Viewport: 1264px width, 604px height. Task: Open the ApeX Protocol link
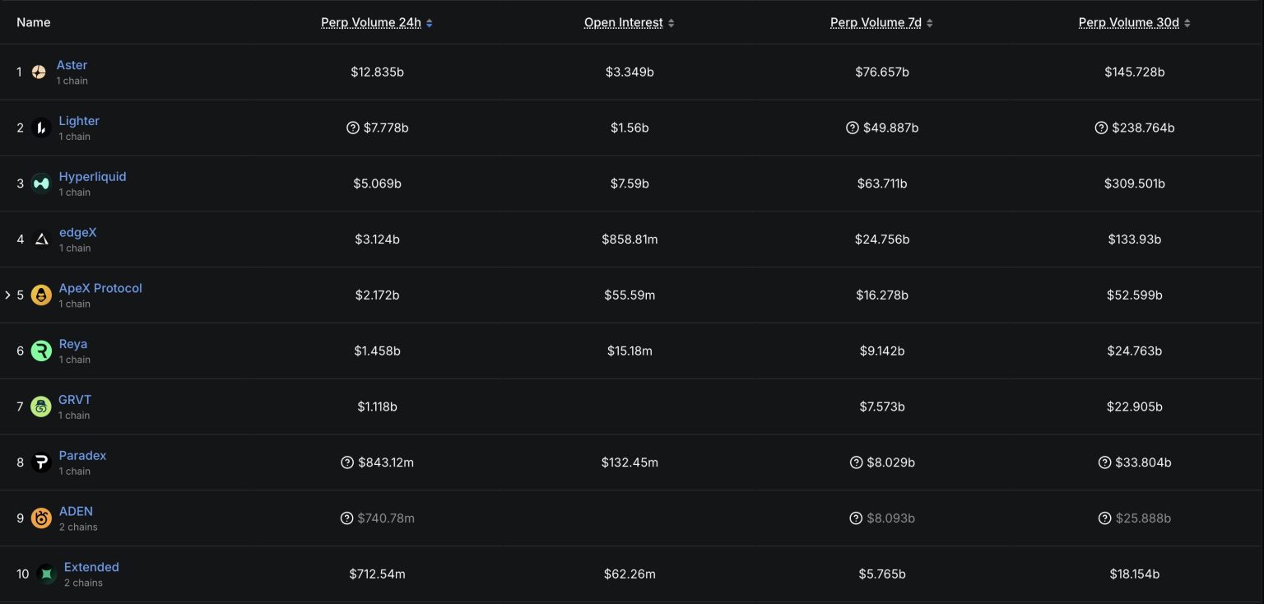(100, 288)
